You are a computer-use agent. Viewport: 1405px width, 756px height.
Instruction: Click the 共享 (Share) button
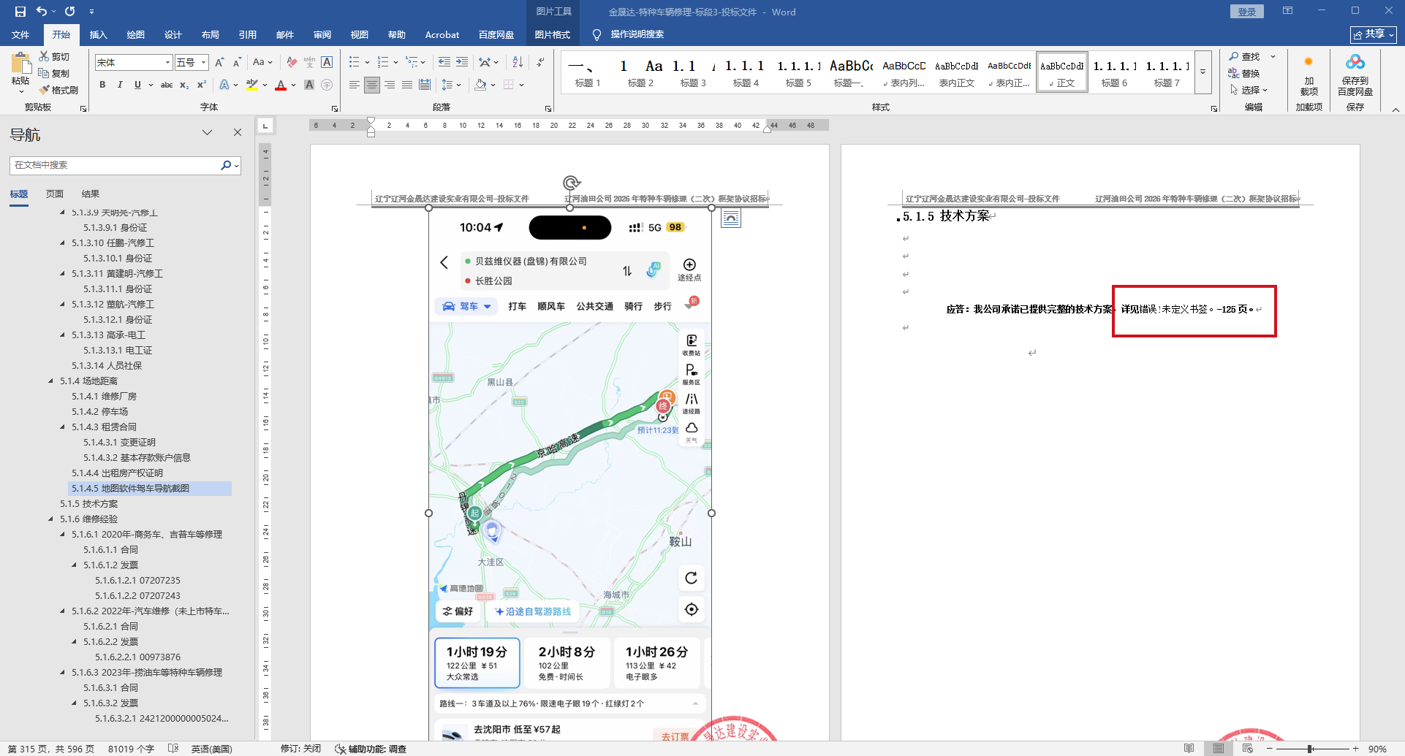1374,34
